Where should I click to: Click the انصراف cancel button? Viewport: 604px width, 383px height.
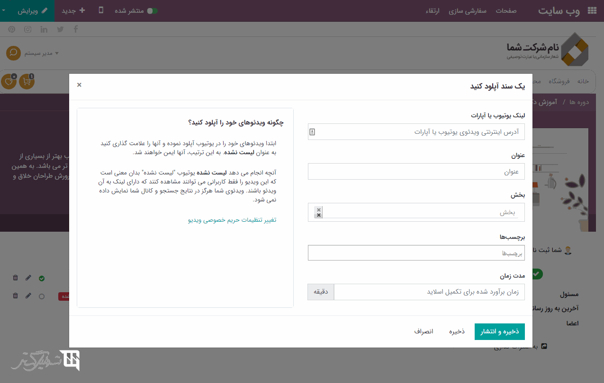click(424, 331)
